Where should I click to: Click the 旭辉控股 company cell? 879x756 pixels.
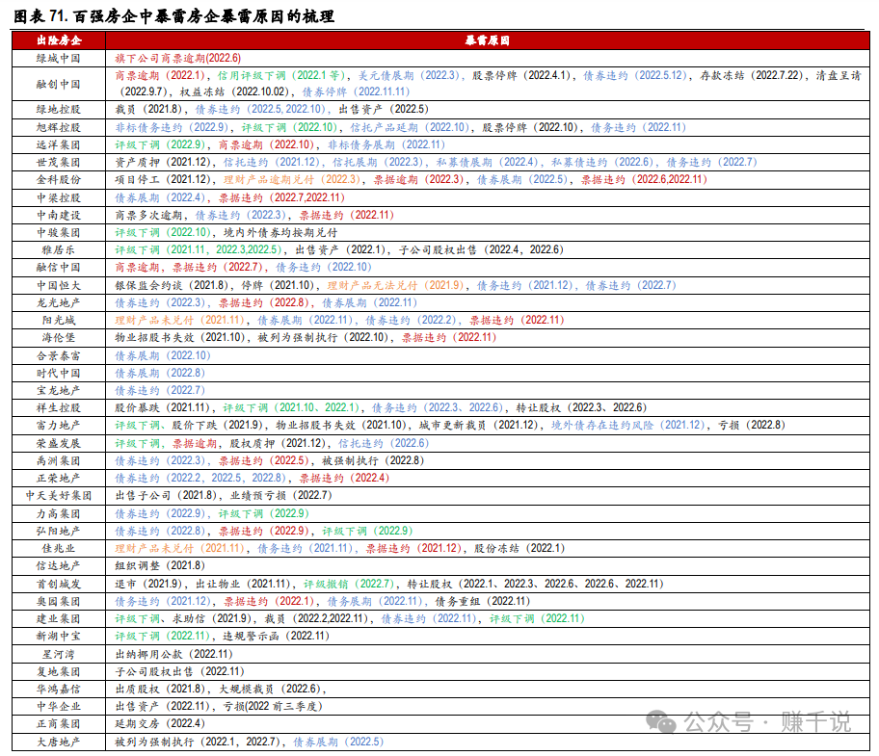(59, 127)
